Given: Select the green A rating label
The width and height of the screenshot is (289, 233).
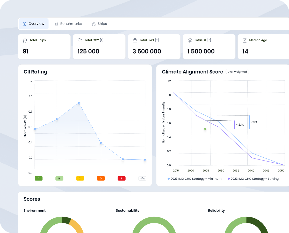Looking at the screenshot, I should pyautogui.click(x=39, y=178).
